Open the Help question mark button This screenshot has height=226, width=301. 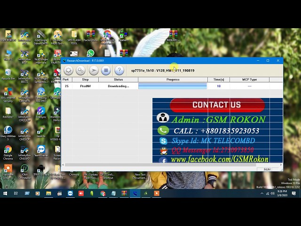pos(119,70)
